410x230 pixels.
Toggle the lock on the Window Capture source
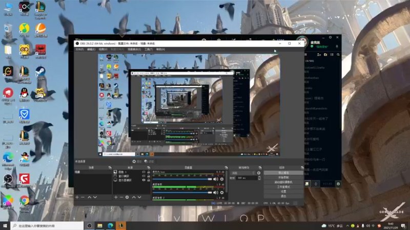click(149, 176)
